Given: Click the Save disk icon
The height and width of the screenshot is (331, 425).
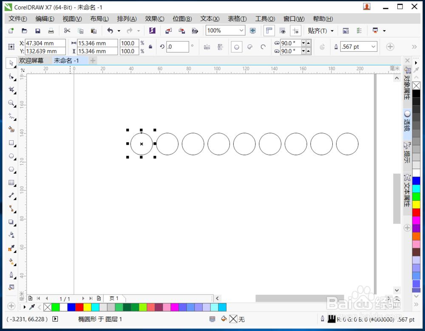Looking at the screenshot, I should coord(38,31).
